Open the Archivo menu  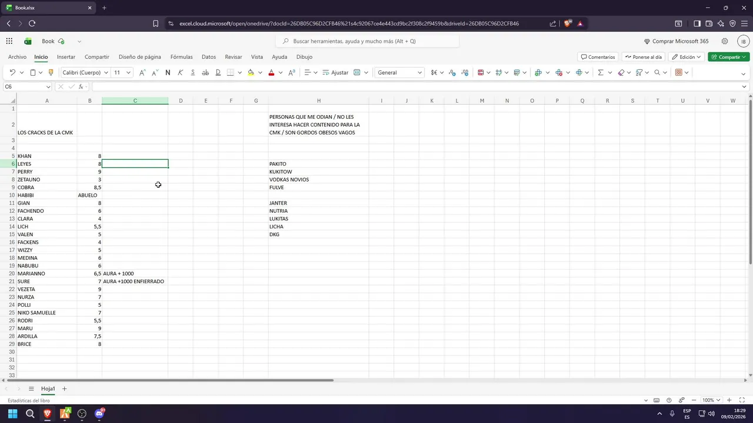17,57
